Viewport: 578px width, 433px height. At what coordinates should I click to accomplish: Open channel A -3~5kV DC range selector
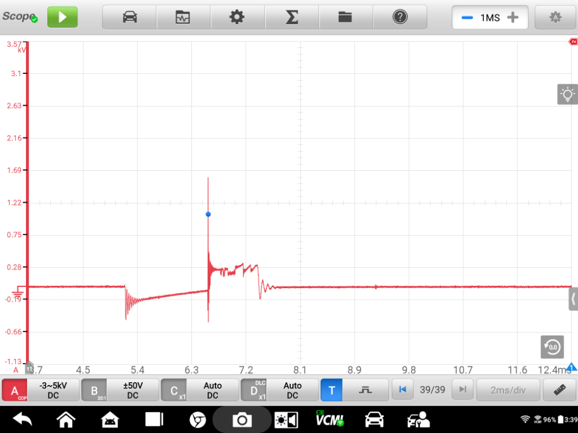point(53,390)
